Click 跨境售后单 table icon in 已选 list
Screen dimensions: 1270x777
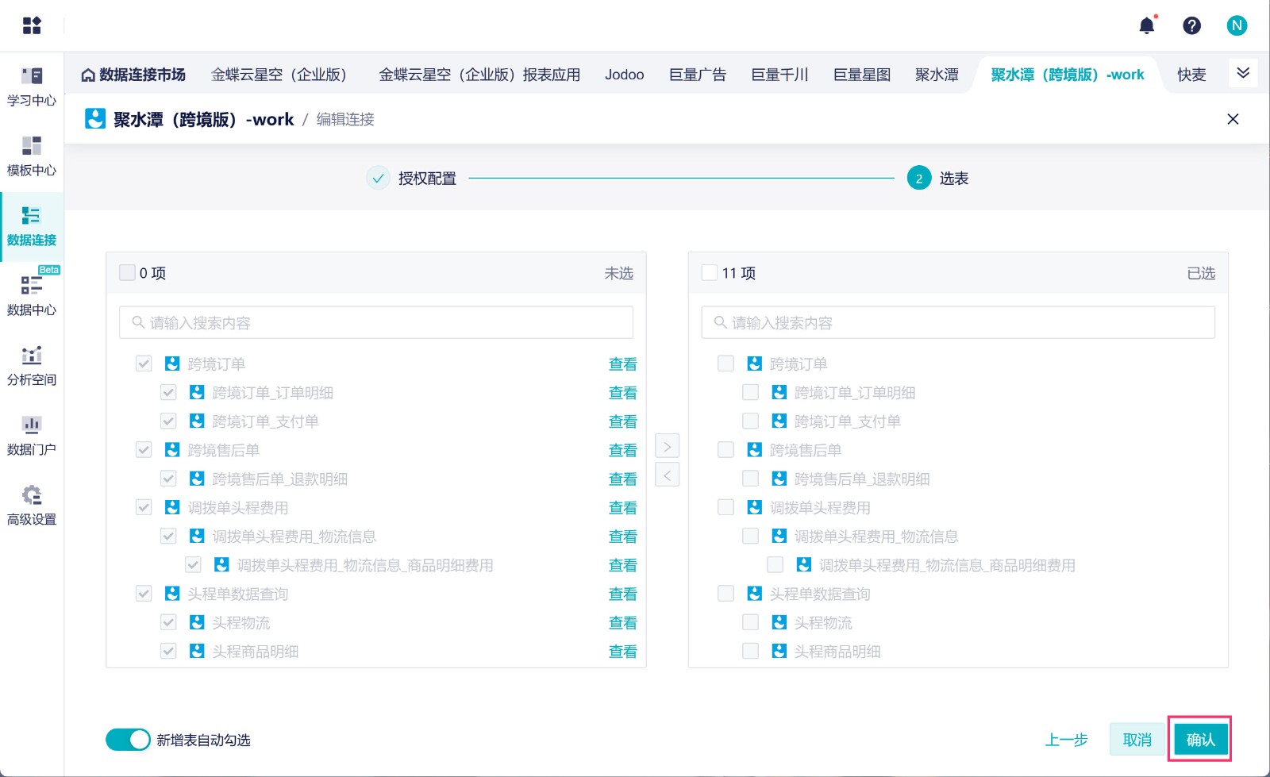(754, 450)
